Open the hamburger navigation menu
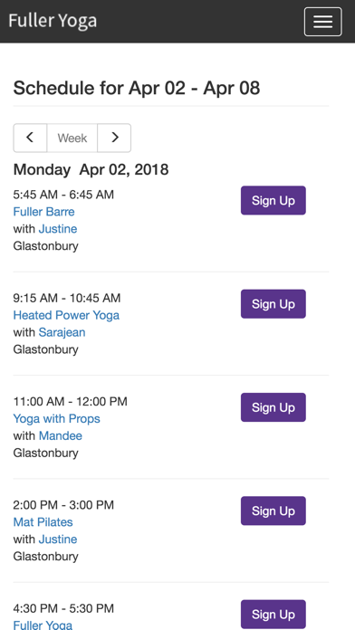The image size is (355, 630). pyautogui.click(x=322, y=22)
